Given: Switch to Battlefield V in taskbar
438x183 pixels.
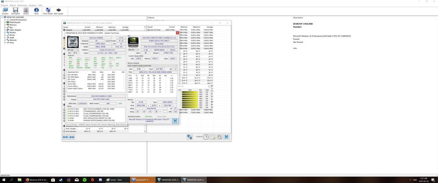Looking at the screenshot, I should [143, 180].
